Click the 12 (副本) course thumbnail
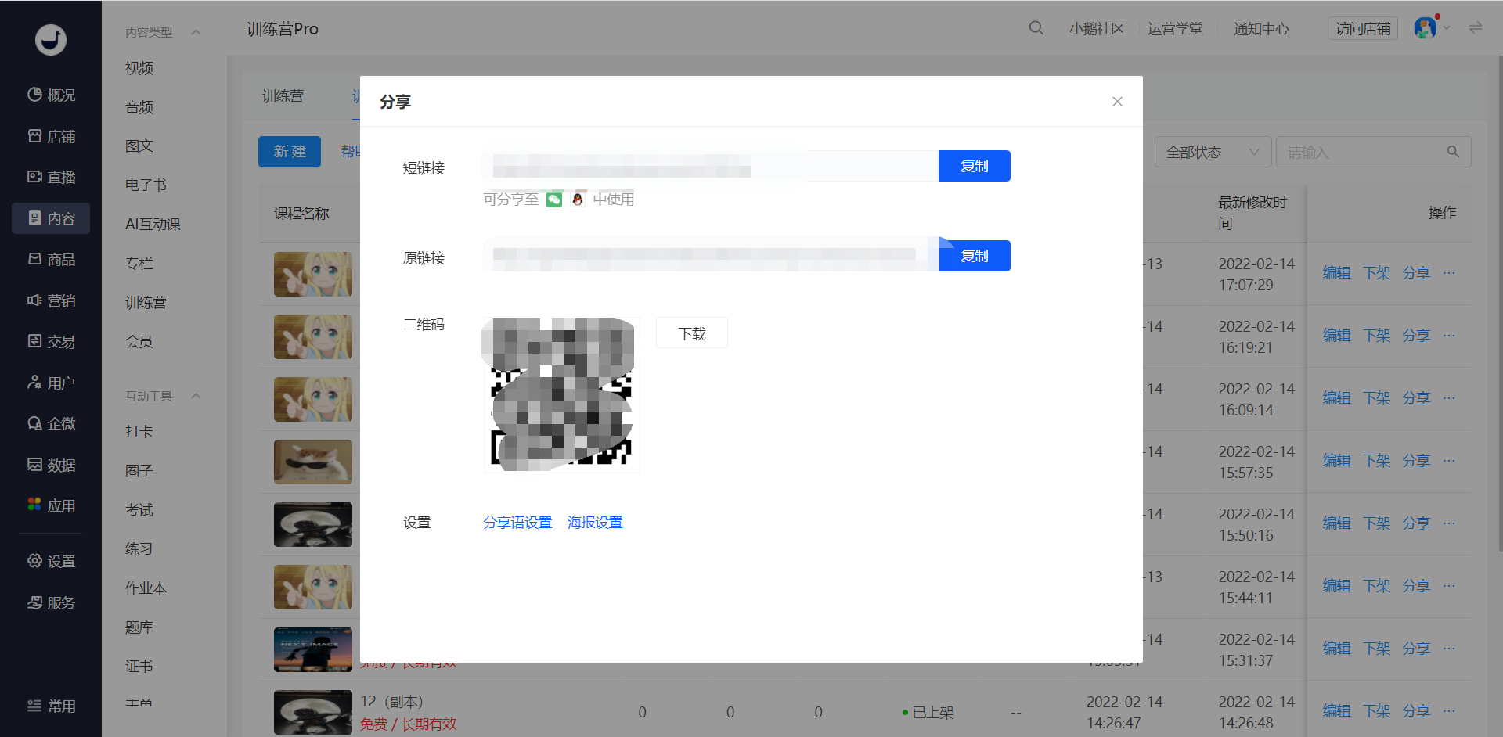1503x737 pixels. [313, 712]
